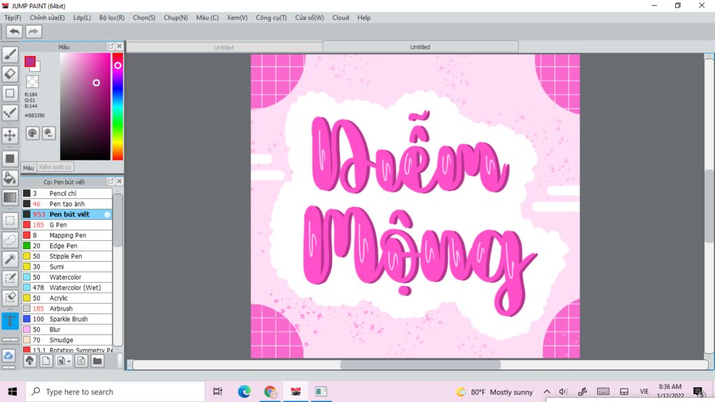Float the Cọ brush panel
The image size is (715, 402).
[111, 181]
